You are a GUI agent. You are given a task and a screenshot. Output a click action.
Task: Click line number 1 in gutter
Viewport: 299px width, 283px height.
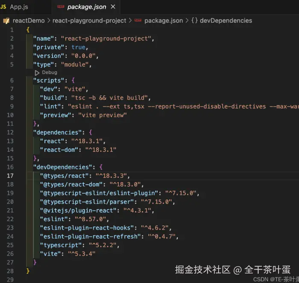pos(12,30)
